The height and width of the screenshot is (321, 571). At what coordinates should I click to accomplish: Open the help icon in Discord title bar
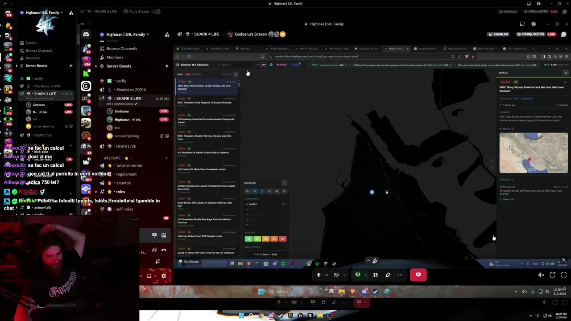[534, 24]
